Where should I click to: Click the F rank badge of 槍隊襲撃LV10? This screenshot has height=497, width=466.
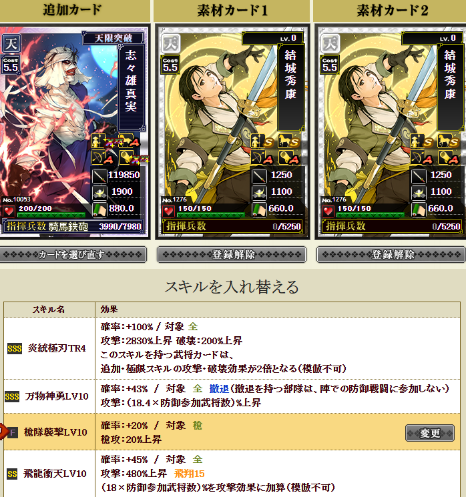[x=13, y=432]
